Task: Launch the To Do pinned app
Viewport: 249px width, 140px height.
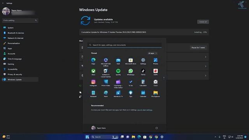Action: click(131, 83)
